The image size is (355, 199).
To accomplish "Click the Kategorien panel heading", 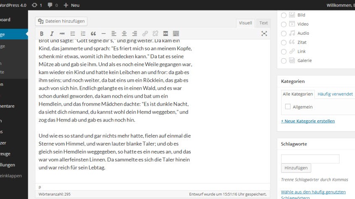I will point(293,81).
